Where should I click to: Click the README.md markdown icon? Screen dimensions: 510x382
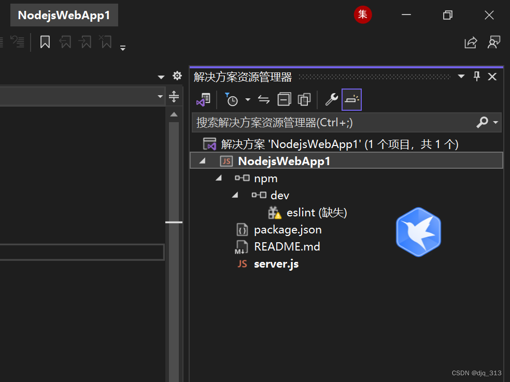[242, 247]
